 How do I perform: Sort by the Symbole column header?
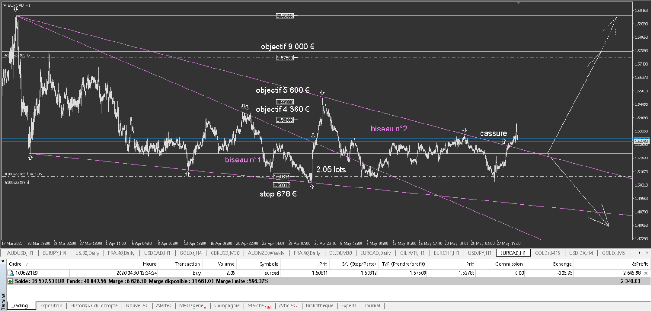coord(259,264)
